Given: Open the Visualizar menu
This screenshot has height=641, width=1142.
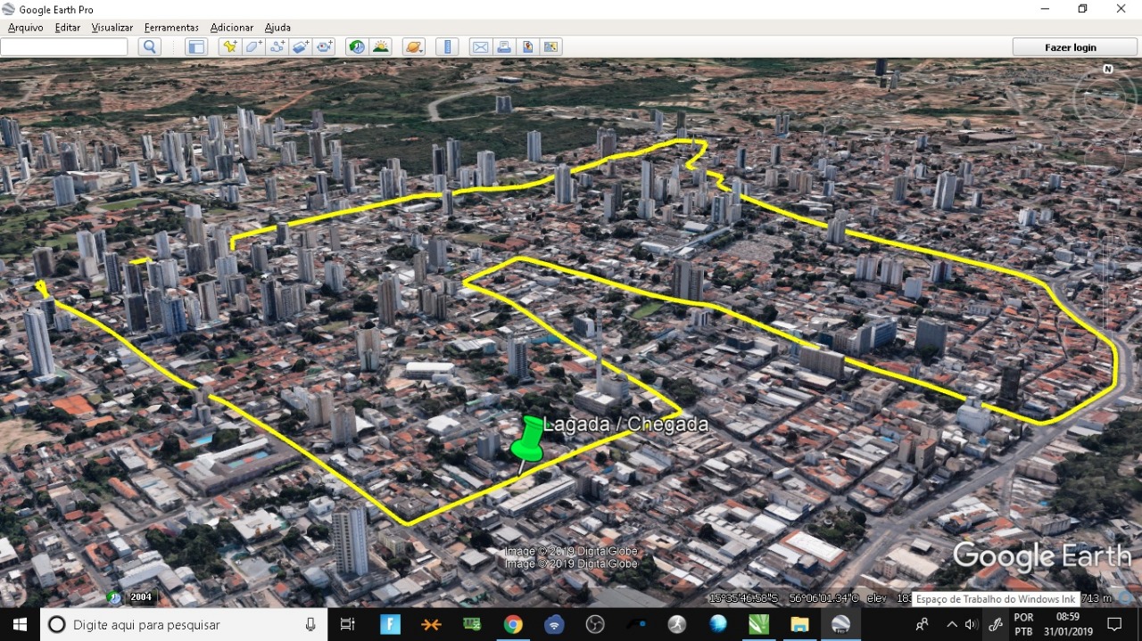Looking at the screenshot, I should (x=112, y=28).
